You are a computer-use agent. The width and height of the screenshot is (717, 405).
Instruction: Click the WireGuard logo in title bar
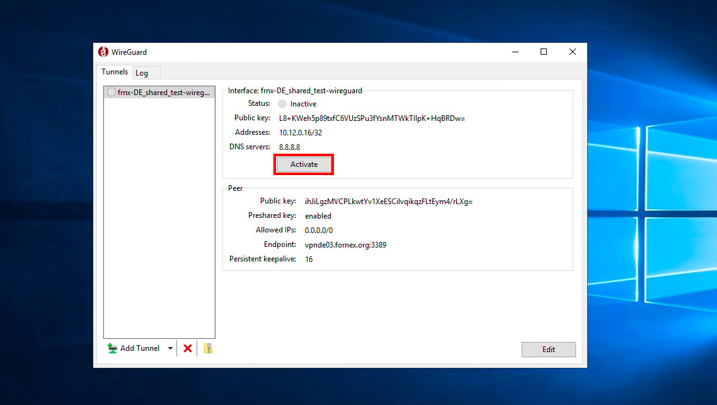(x=103, y=52)
